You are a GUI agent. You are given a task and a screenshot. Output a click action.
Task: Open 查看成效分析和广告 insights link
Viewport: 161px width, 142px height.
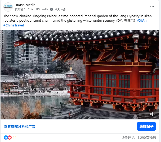pyautogui.click(x=20, y=126)
